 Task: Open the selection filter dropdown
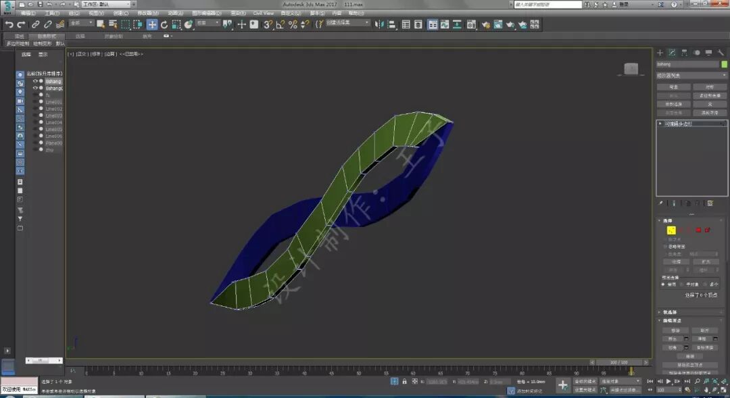pyautogui.click(x=82, y=23)
